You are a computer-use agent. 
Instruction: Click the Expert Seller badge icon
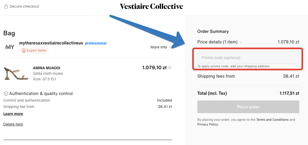(x=24, y=51)
